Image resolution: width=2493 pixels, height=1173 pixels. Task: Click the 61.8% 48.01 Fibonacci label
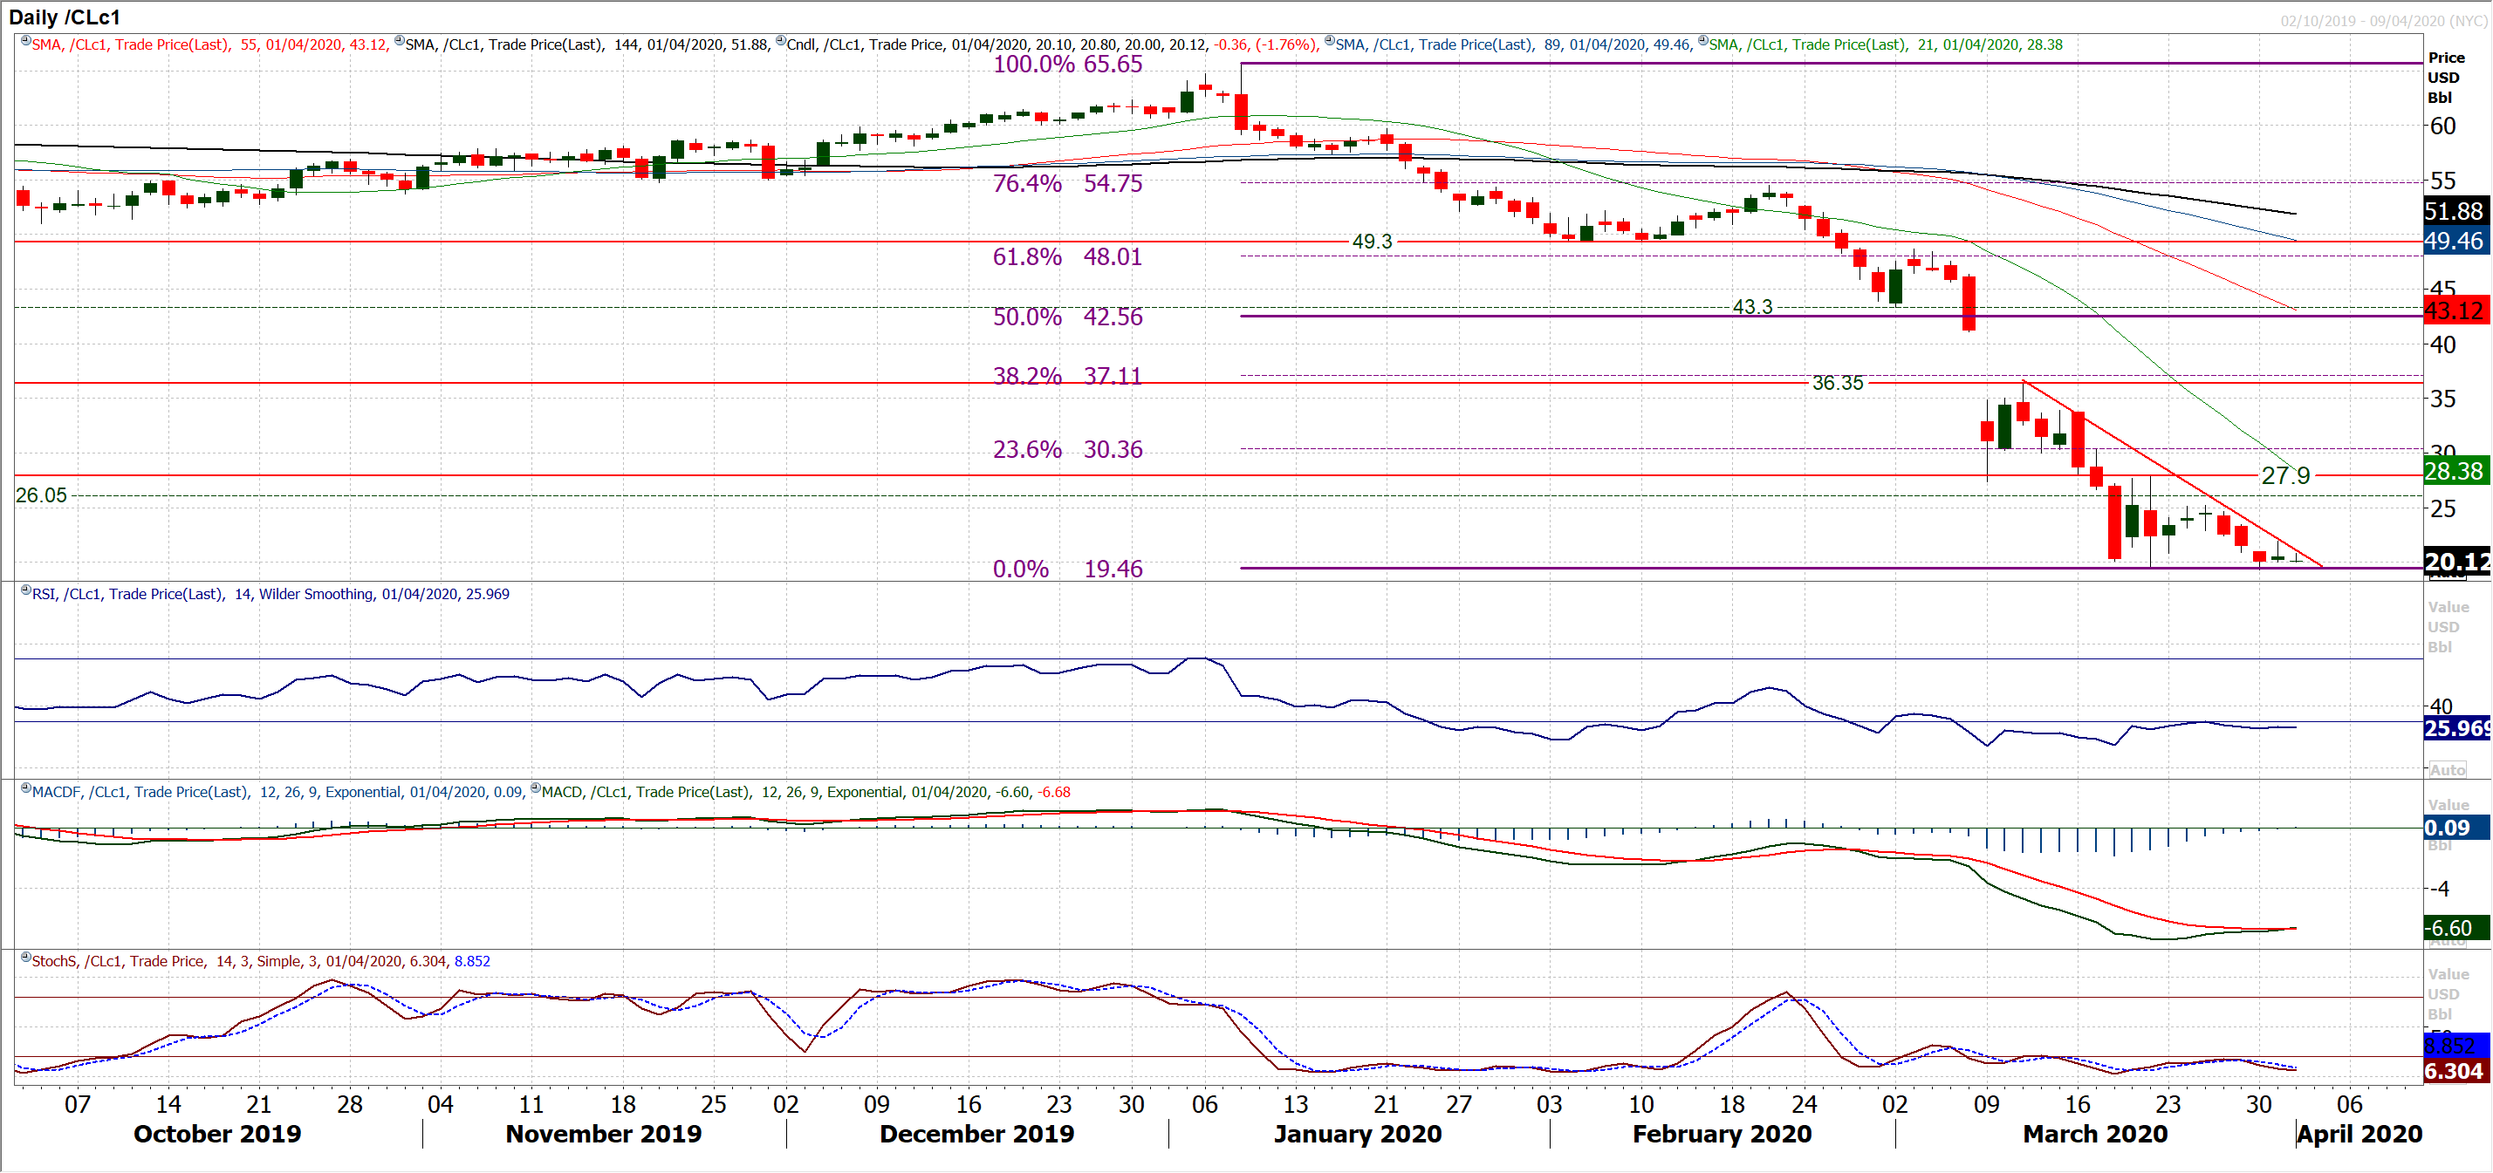tap(1067, 256)
